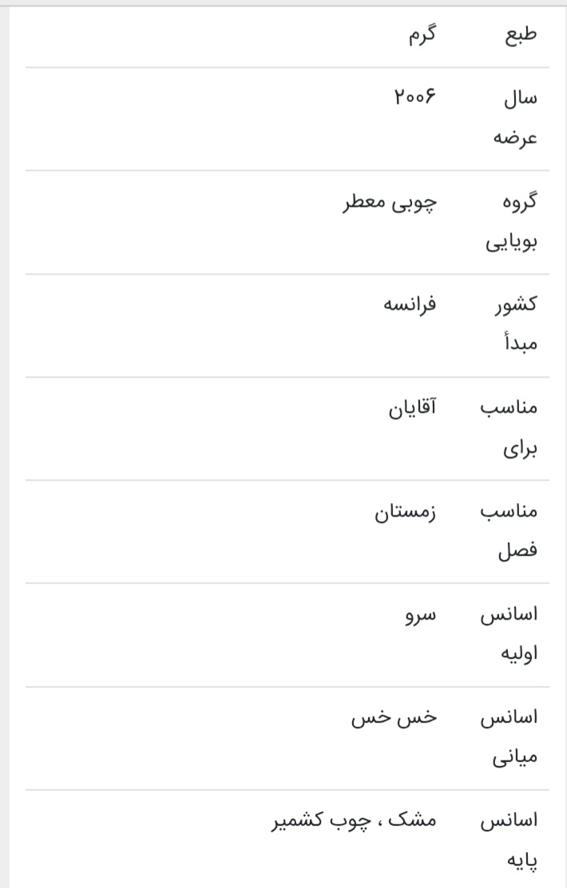Select the آقایان value text
The width and height of the screenshot is (567, 888).
[411, 408]
